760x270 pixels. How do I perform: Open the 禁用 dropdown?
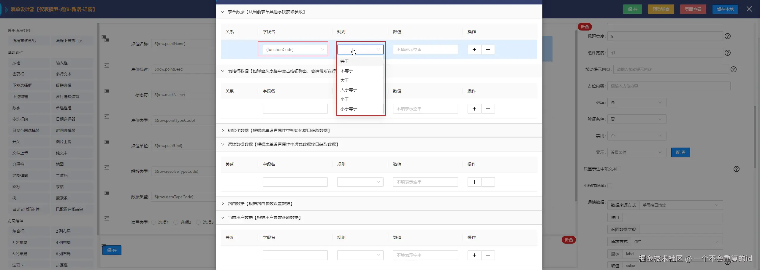[x=637, y=136]
